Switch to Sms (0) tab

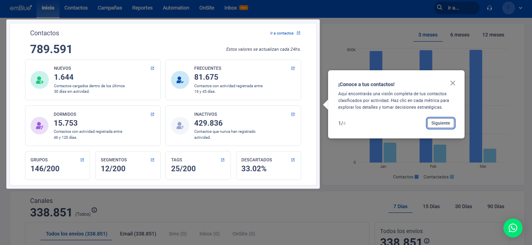(178, 234)
